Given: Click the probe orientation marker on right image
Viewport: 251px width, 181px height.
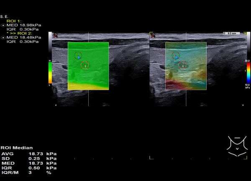Looking at the screenshot, I should tap(153, 35).
